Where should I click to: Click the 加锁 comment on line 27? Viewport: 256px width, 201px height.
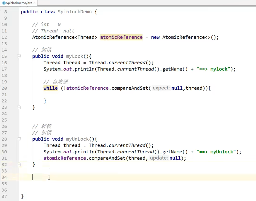pos(42,133)
